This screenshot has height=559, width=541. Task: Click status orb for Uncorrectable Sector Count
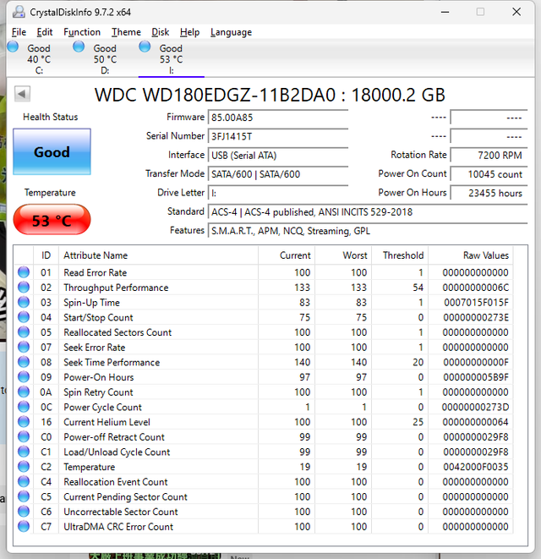(x=24, y=512)
